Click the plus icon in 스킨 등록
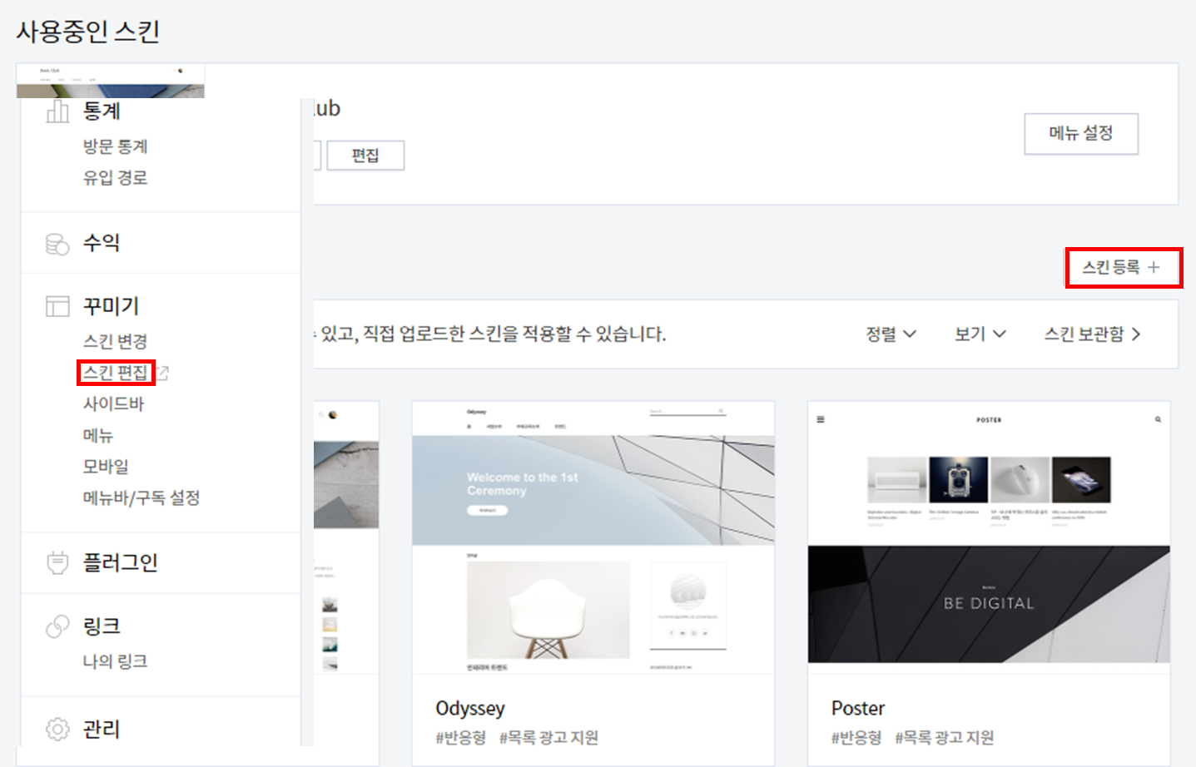1196x767 pixels. (x=1154, y=267)
